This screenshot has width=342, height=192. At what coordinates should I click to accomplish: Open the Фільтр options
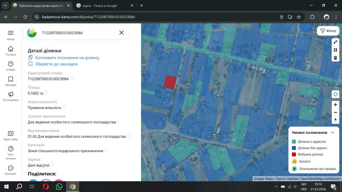(328, 31)
